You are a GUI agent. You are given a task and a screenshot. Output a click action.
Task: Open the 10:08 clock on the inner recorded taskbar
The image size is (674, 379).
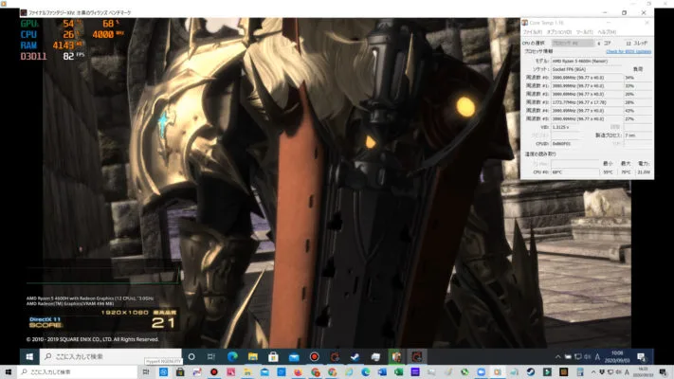click(617, 356)
